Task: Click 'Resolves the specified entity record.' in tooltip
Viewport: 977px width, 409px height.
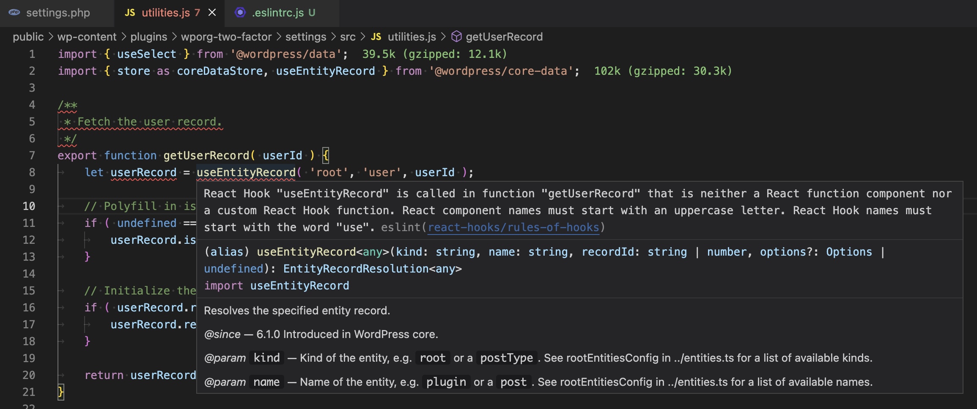Action: 297,311
